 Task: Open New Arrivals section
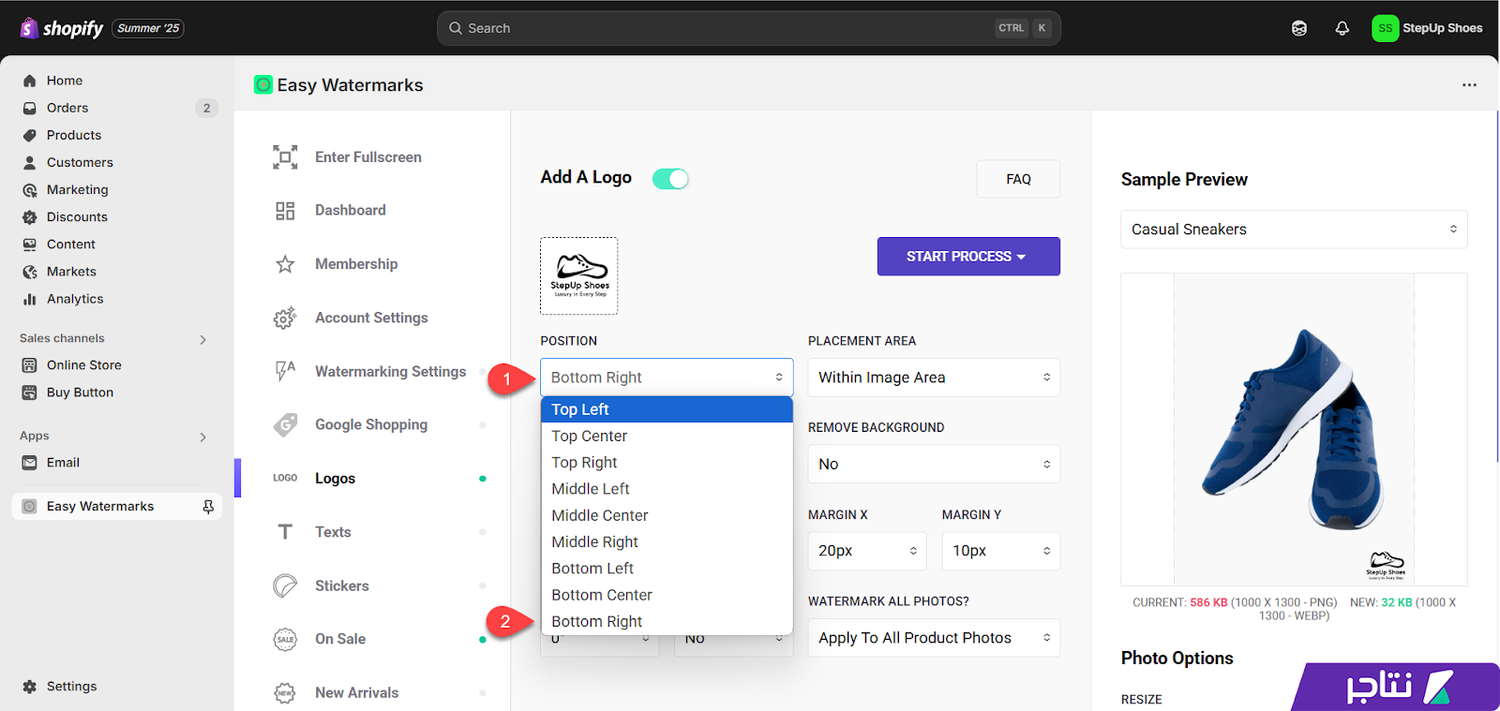(356, 693)
